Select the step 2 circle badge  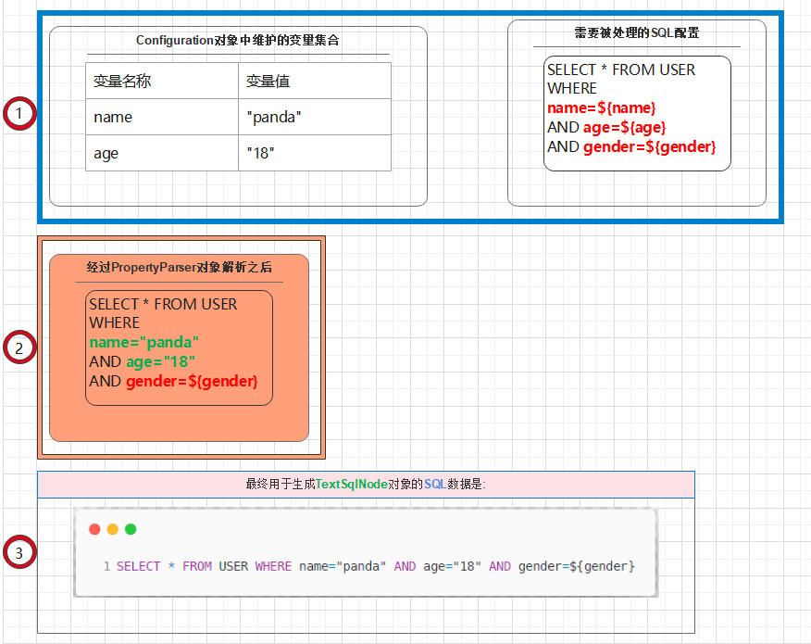tap(19, 347)
